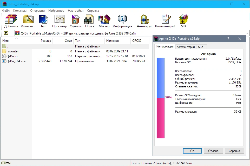Select the Q-Dir_x64.exe file name
This screenshot has height=166, width=250.
[x=16, y=61]
